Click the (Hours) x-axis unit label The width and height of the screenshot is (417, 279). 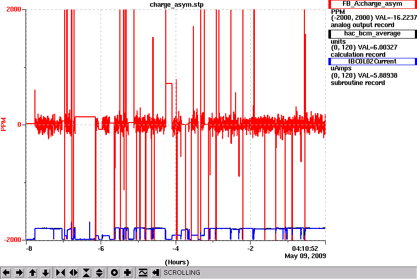click(x=177, y=262)
